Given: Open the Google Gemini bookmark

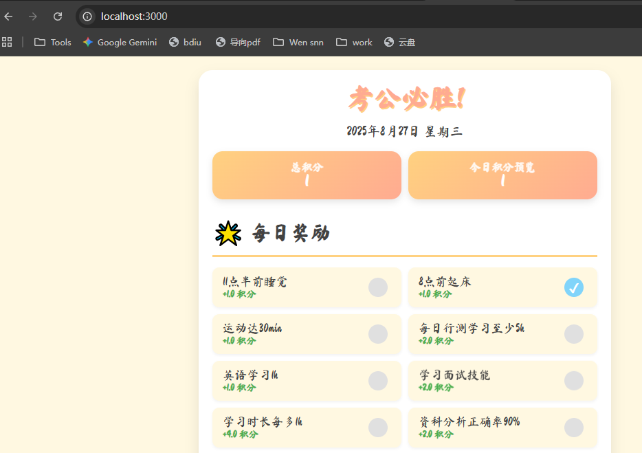Looking at the screenshot, I should point(120,42).
